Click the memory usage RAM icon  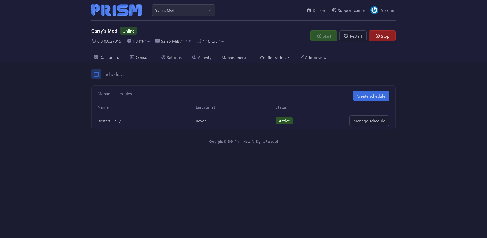tap(158, 41)
